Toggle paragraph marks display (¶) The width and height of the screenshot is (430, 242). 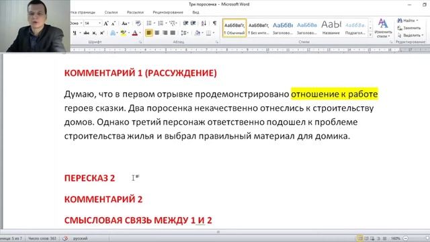214,24
